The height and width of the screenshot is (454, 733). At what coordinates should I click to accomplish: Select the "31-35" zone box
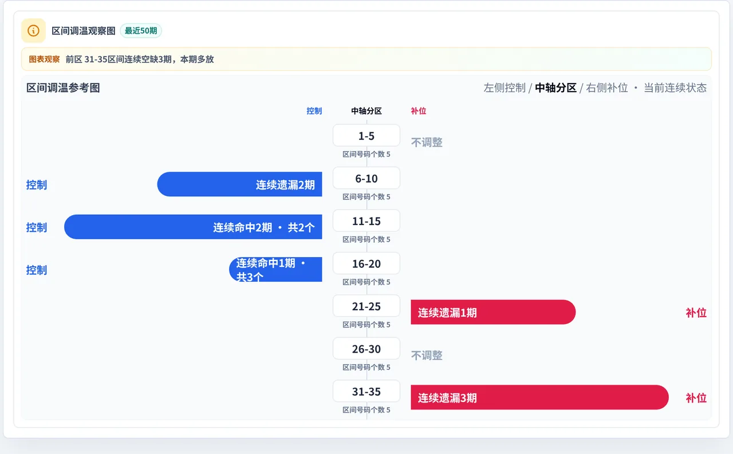point(366,392)
